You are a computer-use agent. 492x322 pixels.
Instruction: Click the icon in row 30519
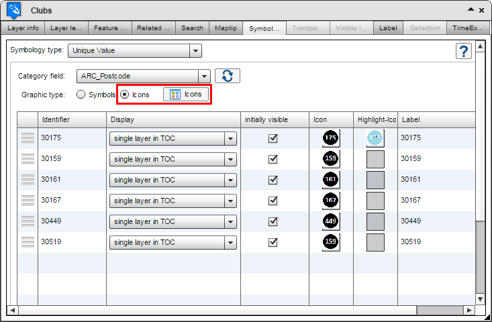click(331, 242)
